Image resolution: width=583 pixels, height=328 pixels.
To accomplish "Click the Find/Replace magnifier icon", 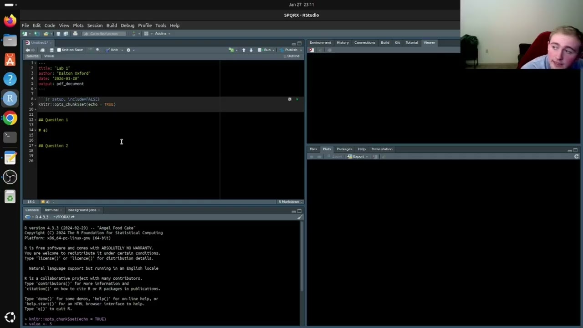I will 97,50.
